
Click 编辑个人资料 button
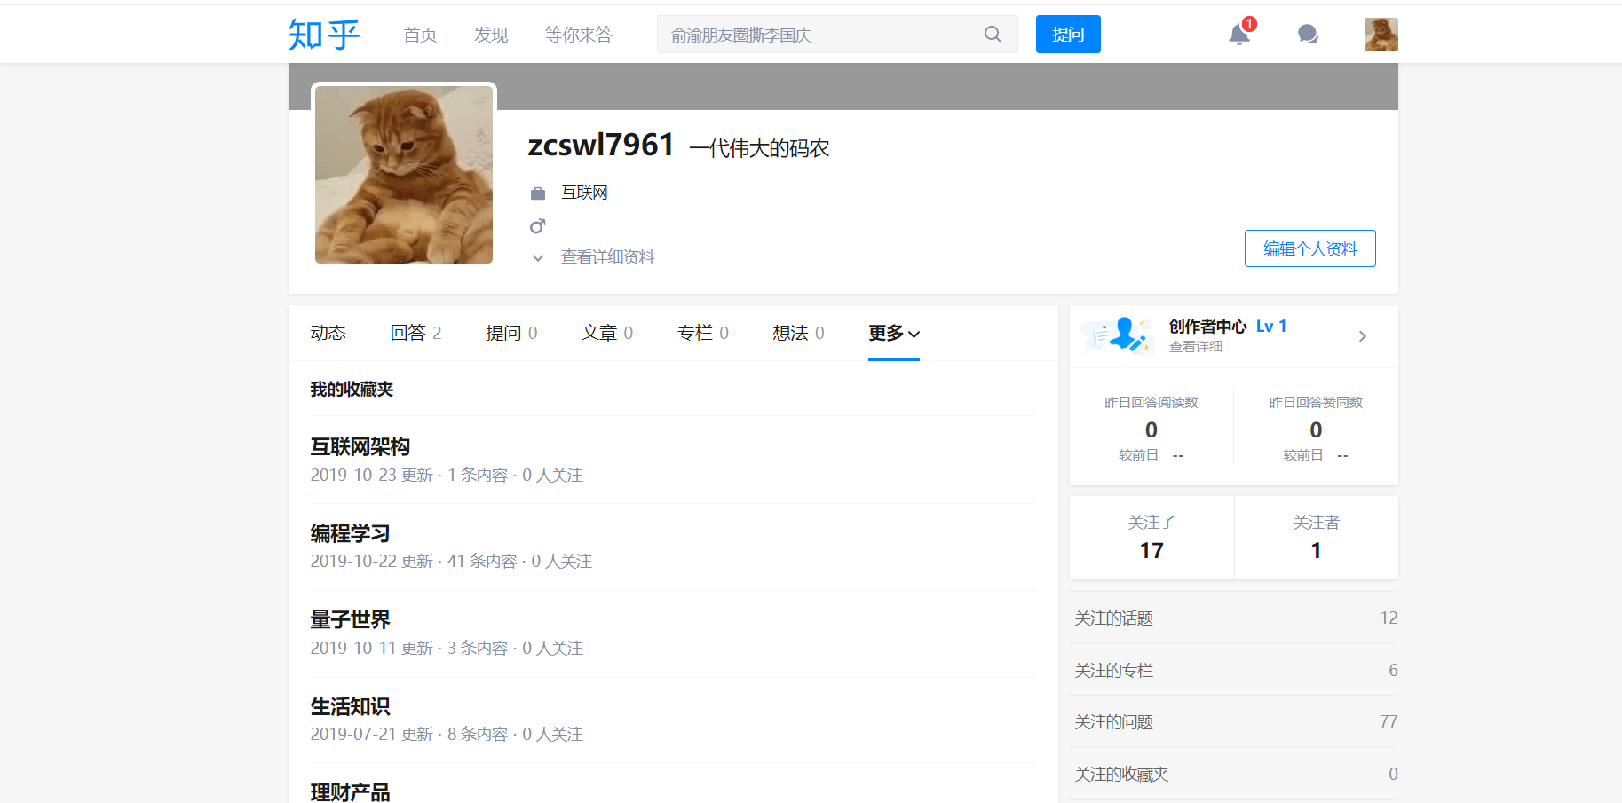pyautogui.click(x=1309, y=248)
